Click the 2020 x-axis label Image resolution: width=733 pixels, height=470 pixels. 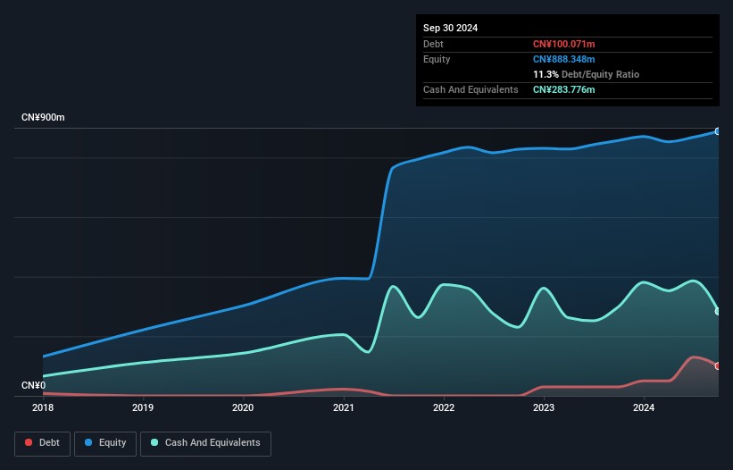243,408
